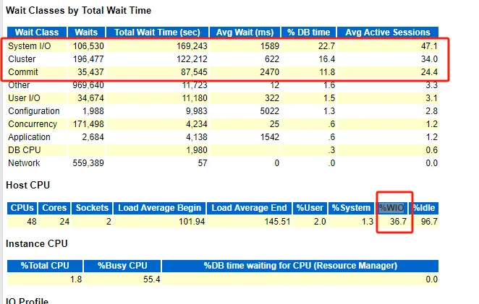Click the Host CPU heading
The width and height of the screenshot is (479, 304).
(x=27, y=185)
